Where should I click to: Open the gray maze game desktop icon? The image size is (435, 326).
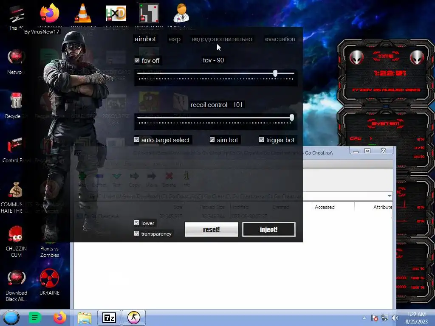tap(149, 13)
